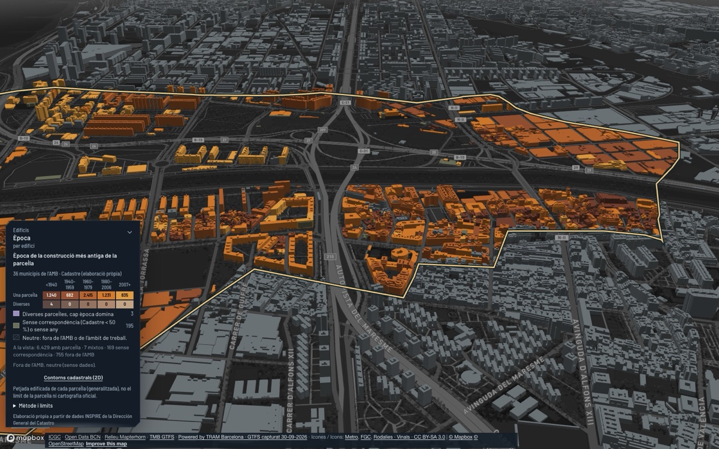Click the 'Una parcel·la' row label

[x=25, y=295]
